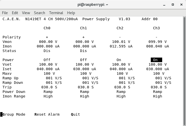Viewport: 186px width, 126px height.
Task: Maximize the terminal window
Action: point(173,5)
